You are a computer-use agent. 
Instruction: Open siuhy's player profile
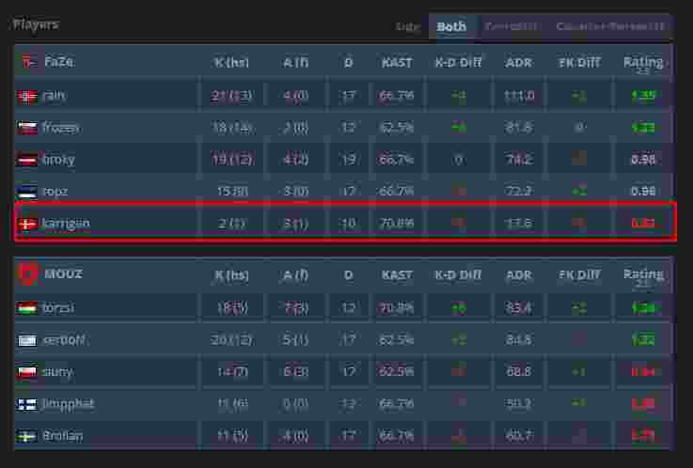[x=57, y=372]
